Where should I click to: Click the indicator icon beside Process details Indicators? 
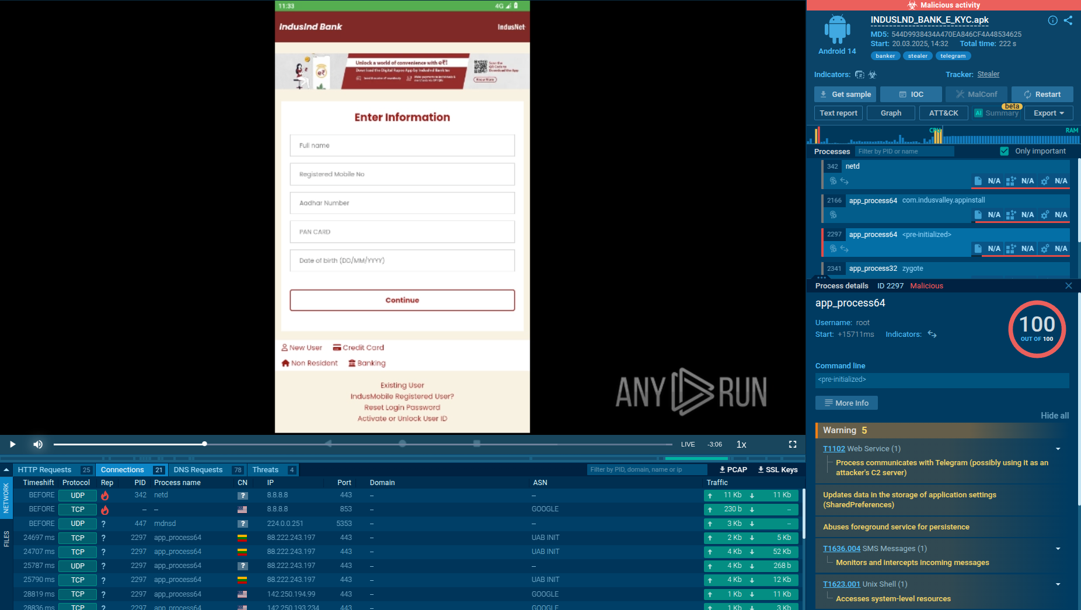click(932, 334)
